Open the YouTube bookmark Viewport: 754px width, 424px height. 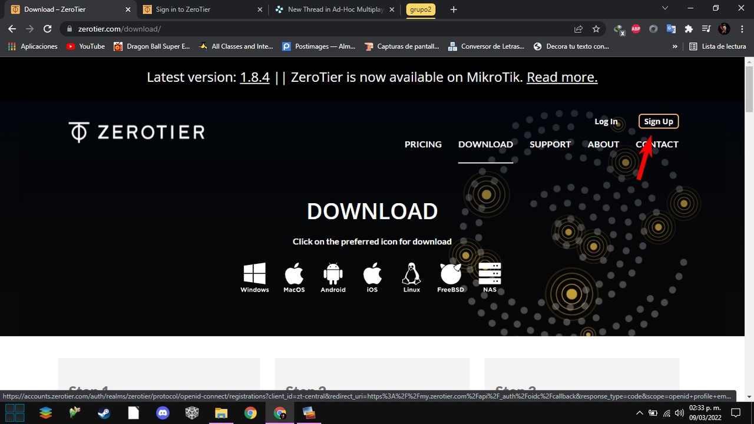coord(85,47)
